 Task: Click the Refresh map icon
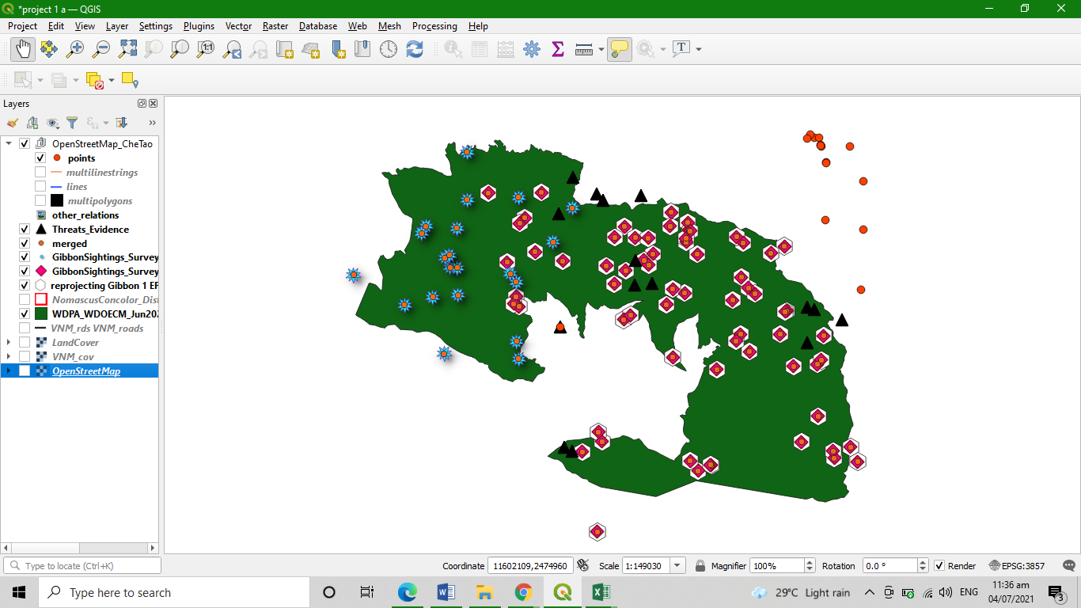pyautogui.click(x=415, y=49)
